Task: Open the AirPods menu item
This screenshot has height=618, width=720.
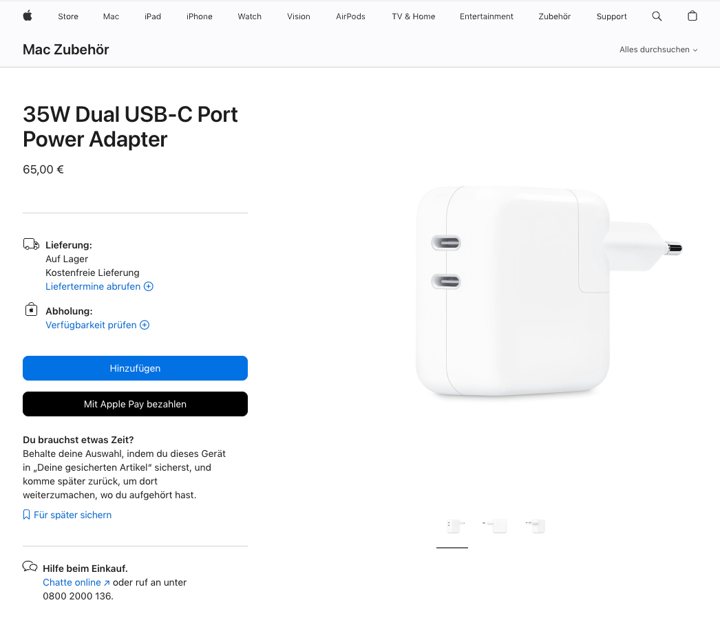Action: (x=350, y=17)
